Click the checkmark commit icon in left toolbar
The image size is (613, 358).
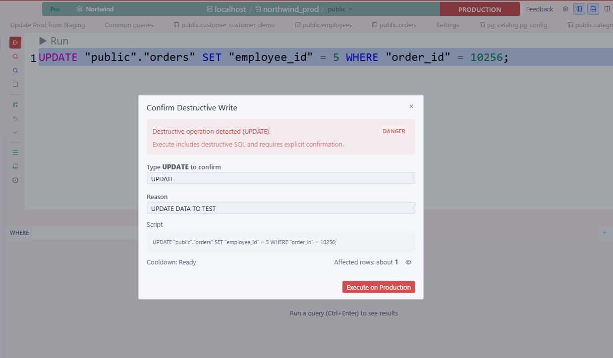coord(15,132)
